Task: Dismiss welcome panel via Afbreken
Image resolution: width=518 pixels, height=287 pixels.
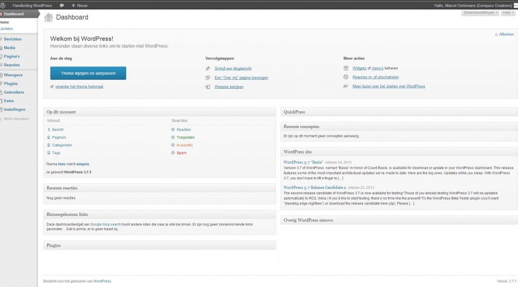Action: pyautogui.click(x=505, y=34)
